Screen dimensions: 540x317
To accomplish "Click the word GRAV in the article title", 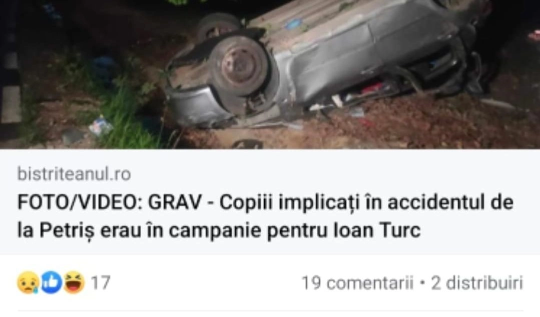I will (175, 202).
